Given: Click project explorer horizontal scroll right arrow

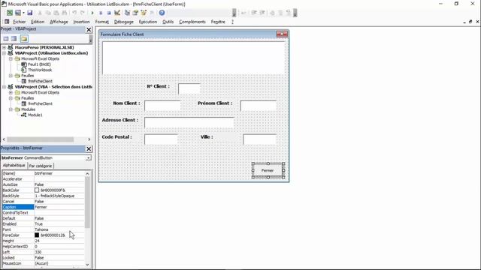Looking at the screenshot, I should [x=89, y=139].
